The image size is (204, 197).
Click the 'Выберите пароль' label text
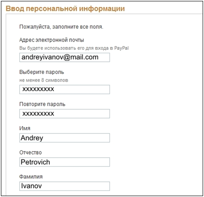click(42, 72)
